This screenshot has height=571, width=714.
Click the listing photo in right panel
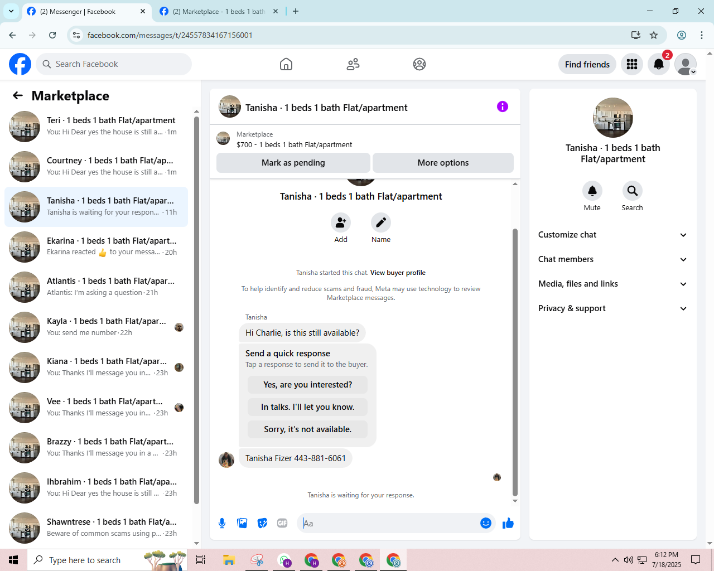[x=613, y=118]
